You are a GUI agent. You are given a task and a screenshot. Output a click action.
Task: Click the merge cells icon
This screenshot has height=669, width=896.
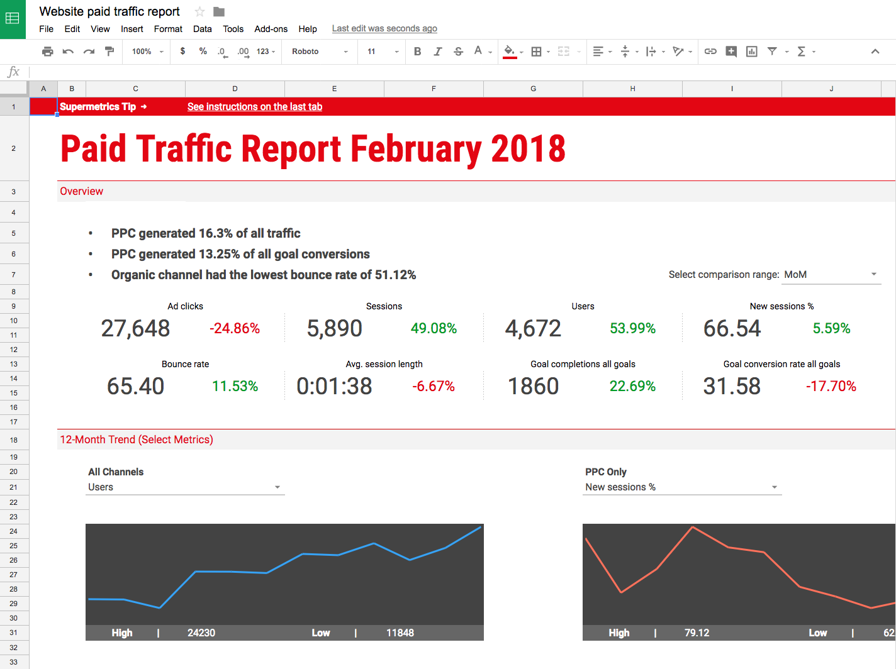click(564, 52)
